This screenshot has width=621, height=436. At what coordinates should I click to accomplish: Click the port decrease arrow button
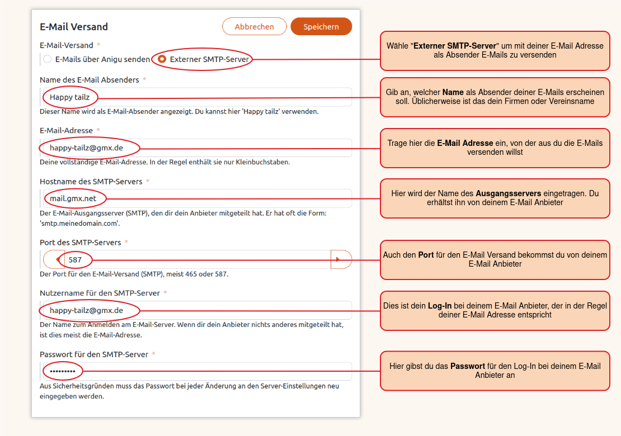pyautogui.click(x=51, y=259)
